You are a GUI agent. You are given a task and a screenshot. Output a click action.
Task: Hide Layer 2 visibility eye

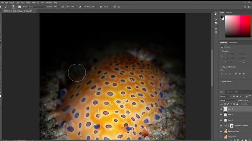[221, 115]
